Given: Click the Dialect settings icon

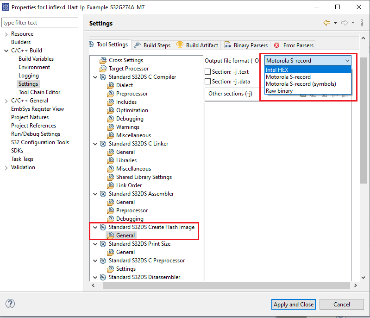Looking at the screenshot, I should click(x=110, y=85).
